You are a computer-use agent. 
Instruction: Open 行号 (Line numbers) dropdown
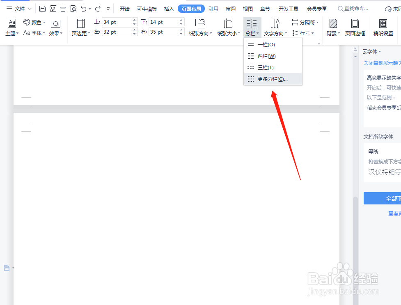[x=303, y=33]
